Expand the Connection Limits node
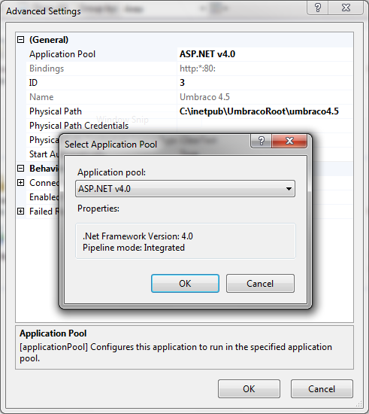The image size is (369, 414). point(20,183)
